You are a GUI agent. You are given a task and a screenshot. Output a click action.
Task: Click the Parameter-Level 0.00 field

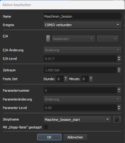click(81, 108)
